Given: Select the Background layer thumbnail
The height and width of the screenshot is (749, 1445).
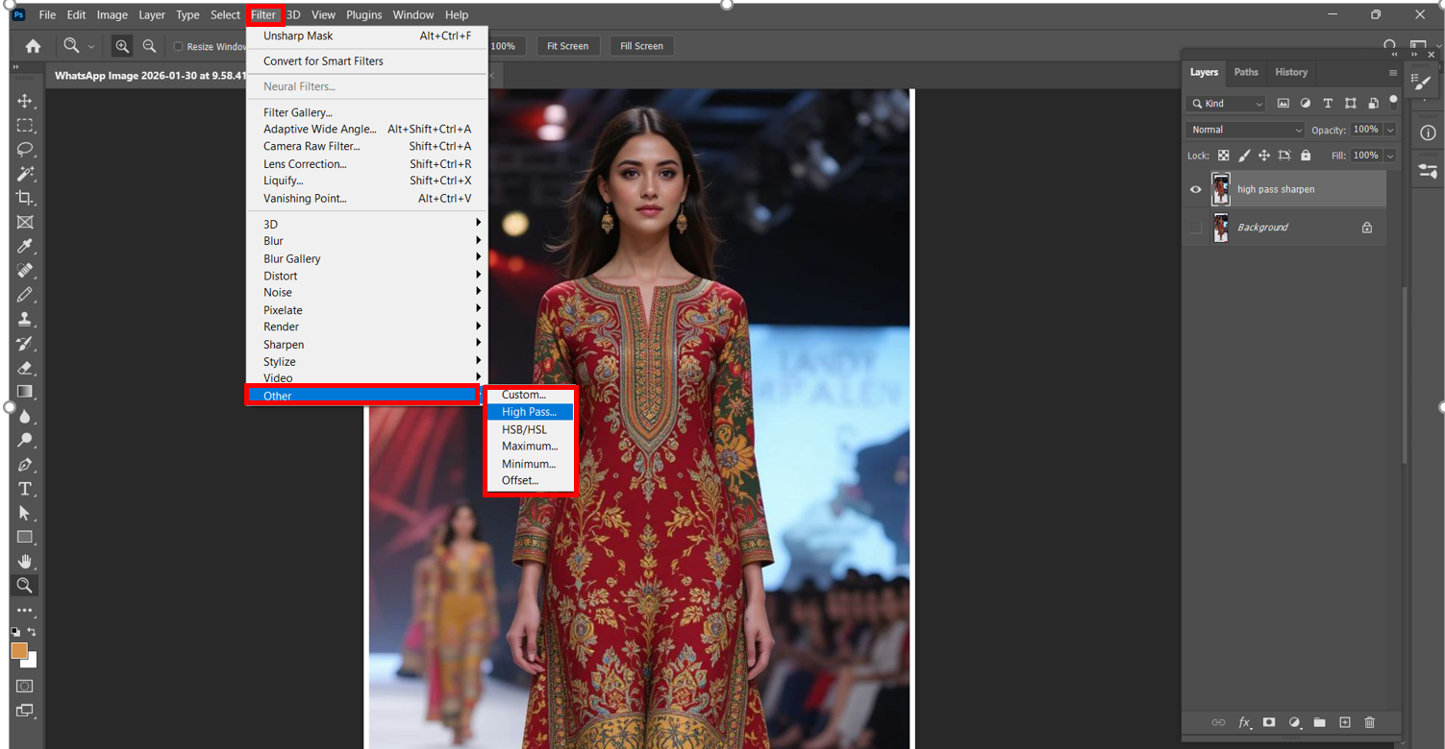Looking at the screenshot, I should click(1221, 228).
